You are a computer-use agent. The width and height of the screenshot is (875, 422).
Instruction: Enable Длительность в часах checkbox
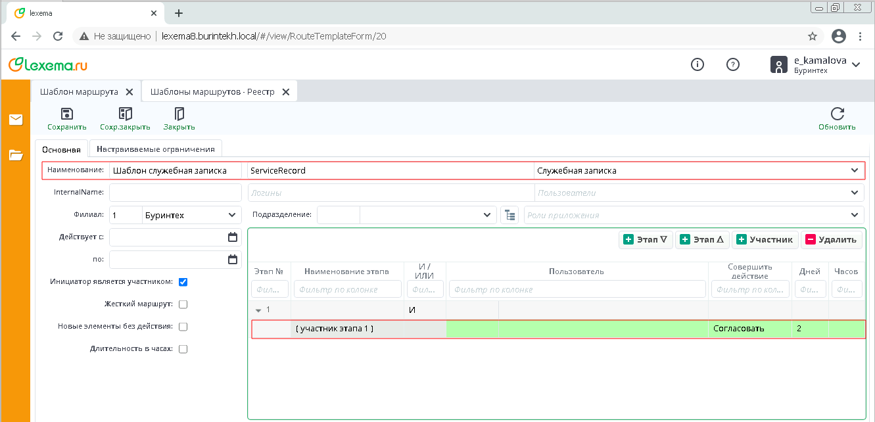tap(183, 349)
